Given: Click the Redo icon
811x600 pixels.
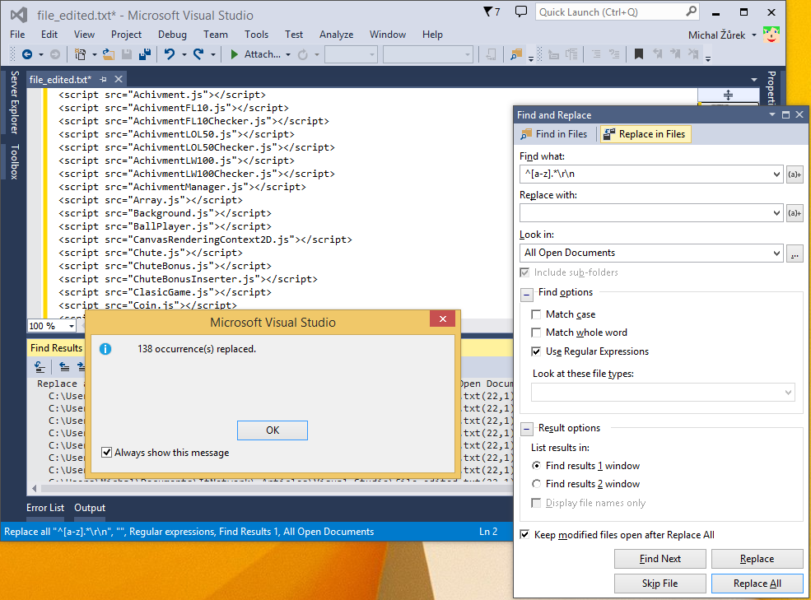Looking at the screenshot, I should point(198,55).
